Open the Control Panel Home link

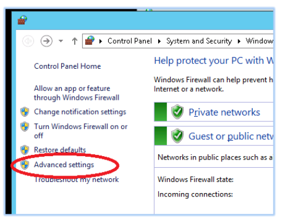coord(68,66)
